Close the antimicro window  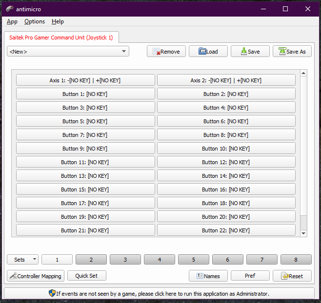(x=307, y=9)
